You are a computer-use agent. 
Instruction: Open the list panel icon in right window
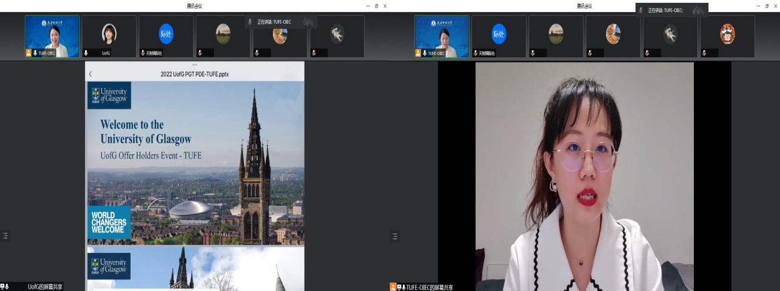point(395,236)
